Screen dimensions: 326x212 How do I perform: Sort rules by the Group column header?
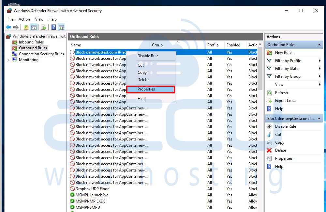[158, 45]
